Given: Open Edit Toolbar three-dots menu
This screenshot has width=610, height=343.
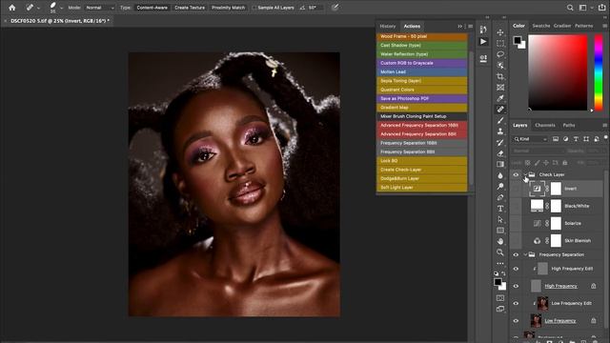Looking at the screenshot, I should pos(500,263).
